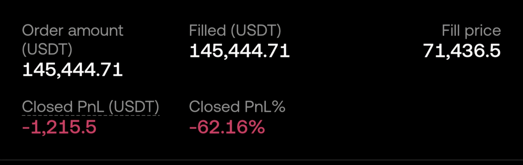Select the 145,444.71 value under Order amount
The width and height of the screenshot is (523, 165).
(73, 70)
